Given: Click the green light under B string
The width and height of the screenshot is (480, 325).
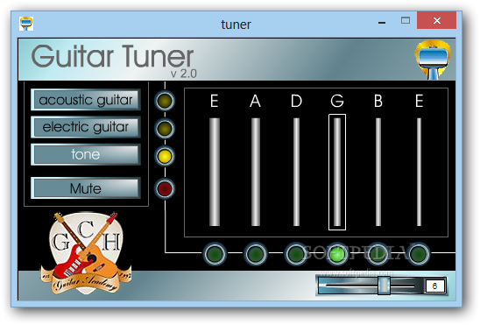Looking at the screenshot, I should (378, 254).
